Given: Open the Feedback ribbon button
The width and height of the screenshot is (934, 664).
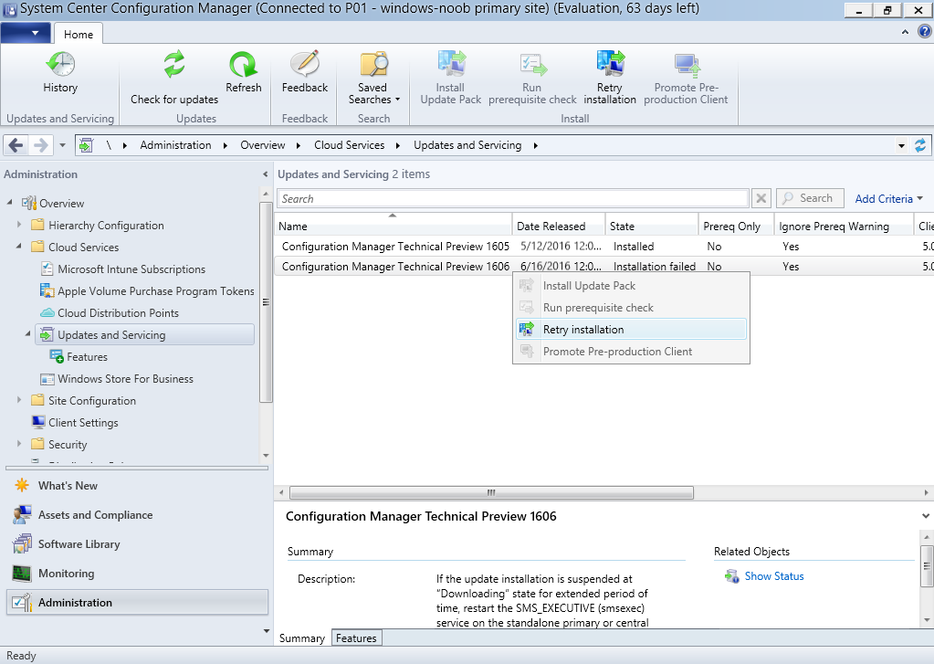Looking at the screenshot, I should [304, 72].
